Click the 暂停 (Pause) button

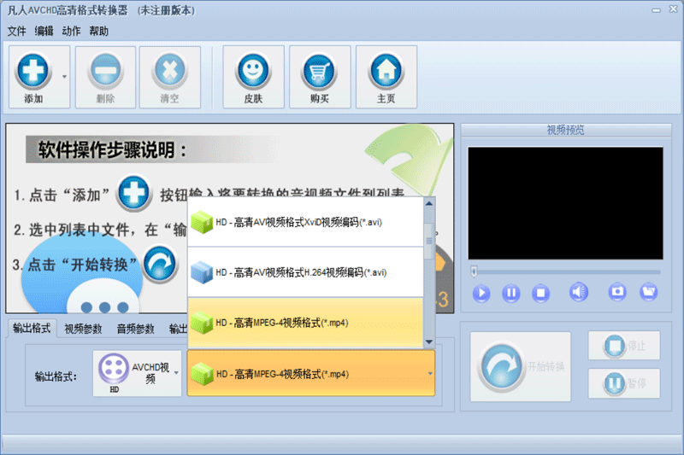(624, 383)
